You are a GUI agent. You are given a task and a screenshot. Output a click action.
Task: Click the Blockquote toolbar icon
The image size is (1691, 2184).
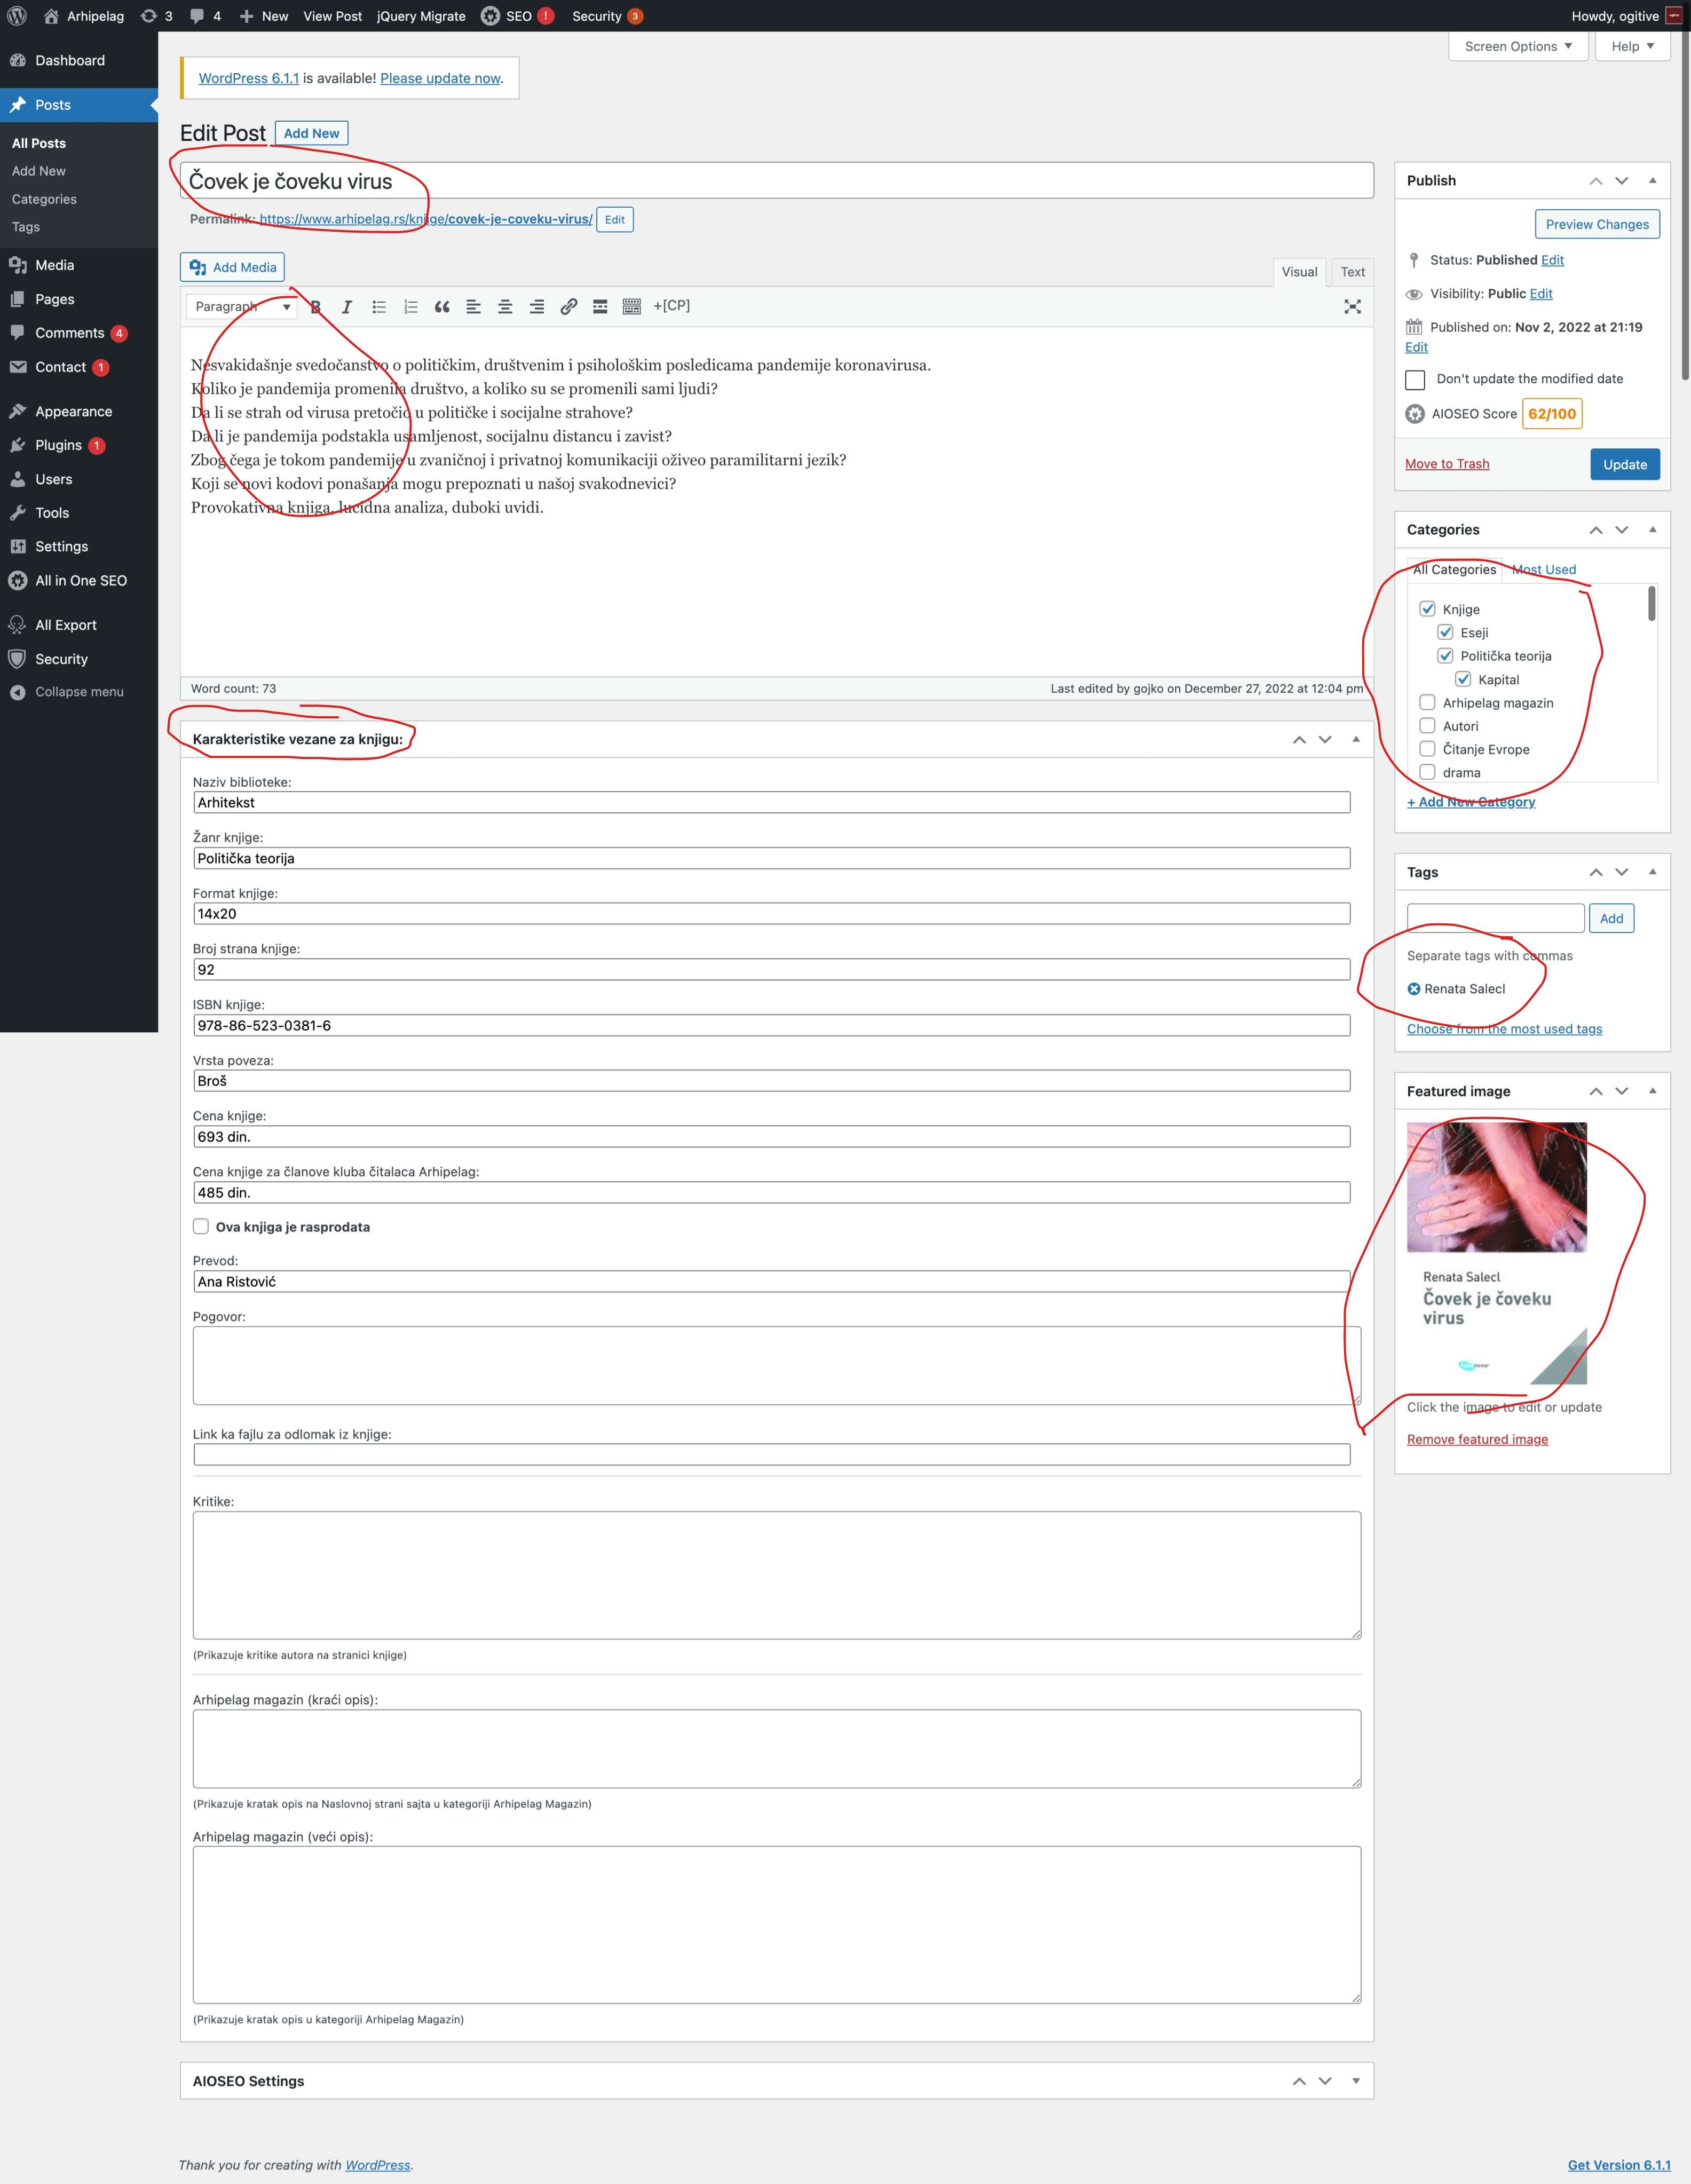pos(442,307)
